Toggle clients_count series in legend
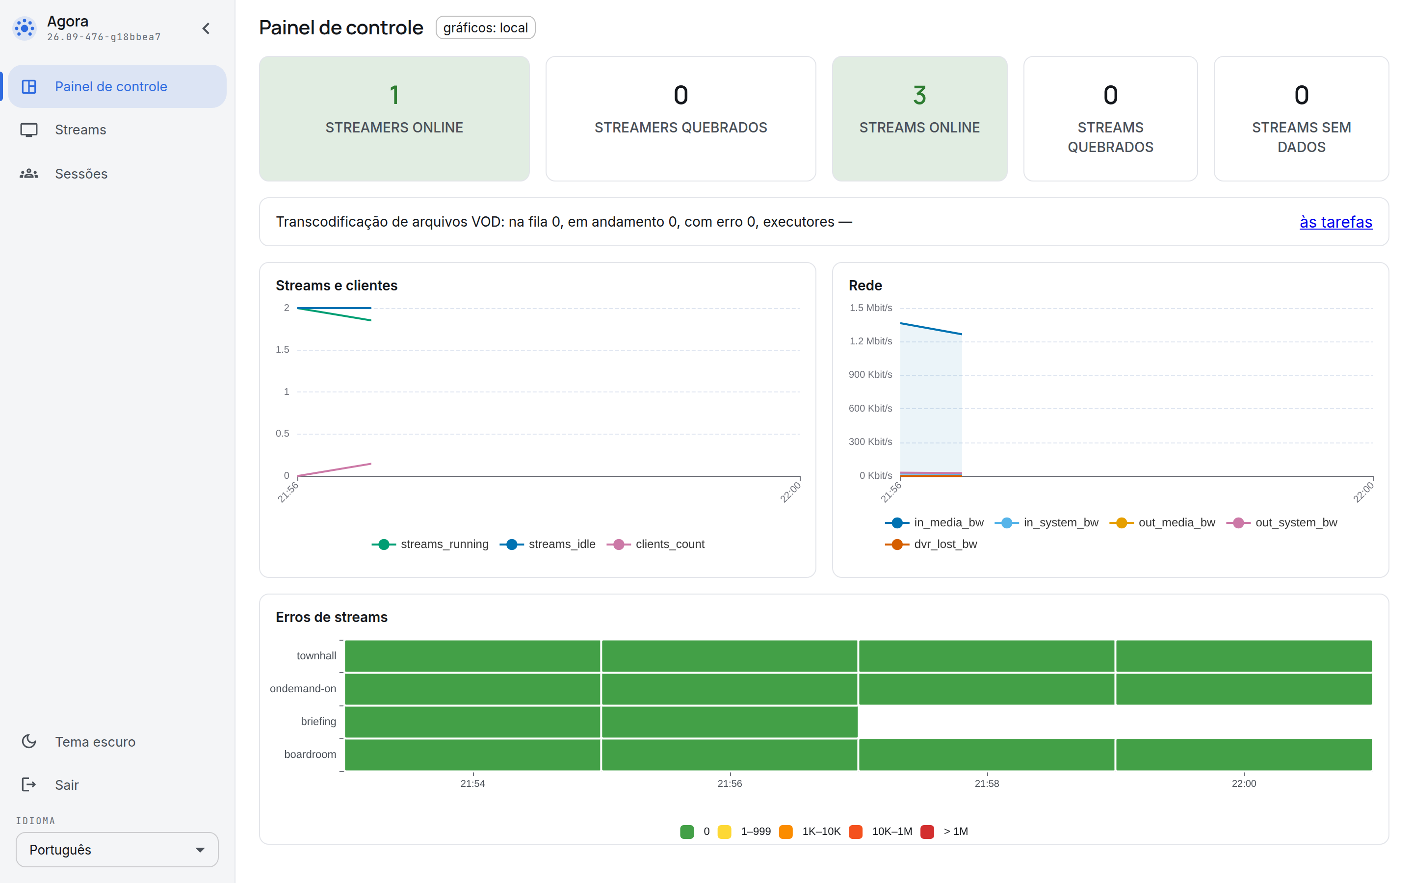Image resolution: width=1413 pixels, height=883 pixels. (655, 545)
